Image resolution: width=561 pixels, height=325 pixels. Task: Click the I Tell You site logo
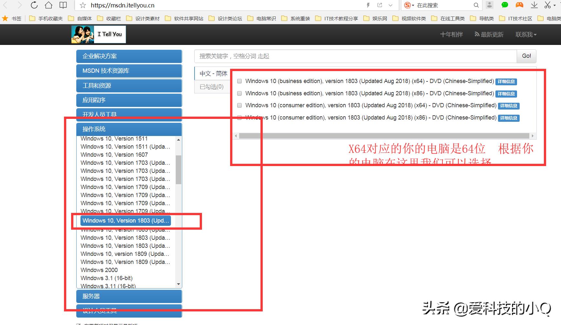pyautogui.click(x=98, y=34)
